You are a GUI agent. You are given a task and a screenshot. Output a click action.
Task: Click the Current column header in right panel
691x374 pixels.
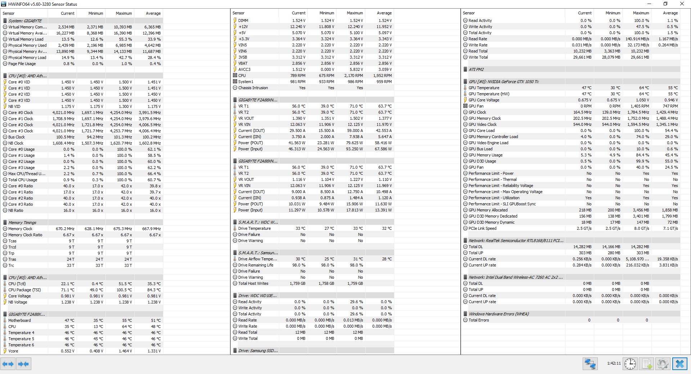click(x=579, y=13)
